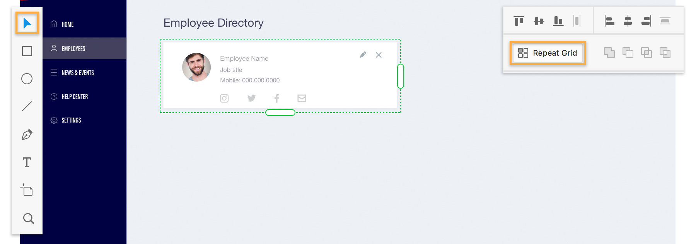The image size is (696, 244).
Task: Select the arrow Select tool
Action: [27, 23]
